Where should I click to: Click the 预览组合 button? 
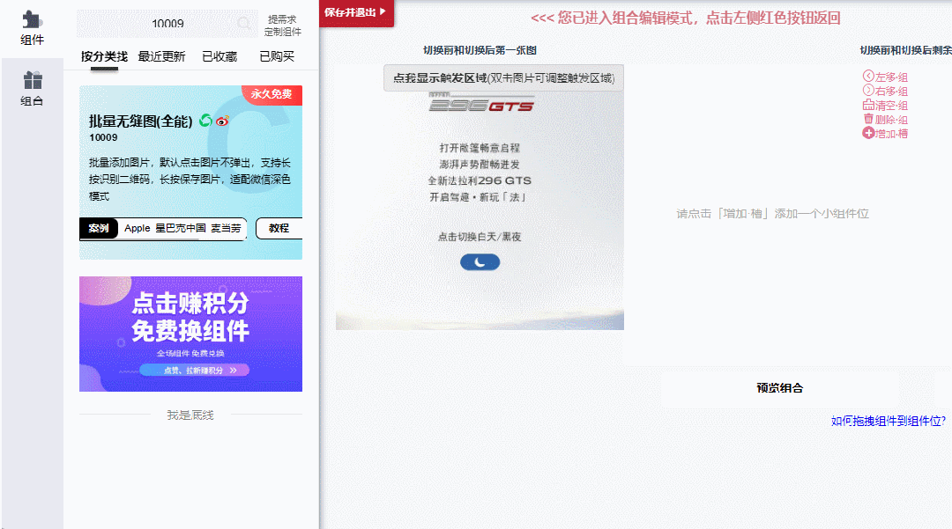click(x=779, y=388)
